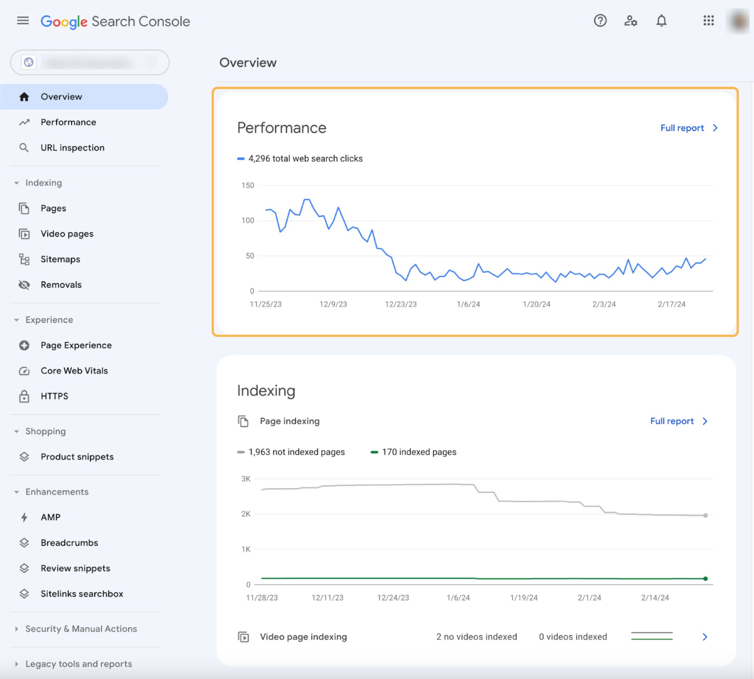This screenshot has height=679, width=754.
Task: Select Performance in the sidebar
Action: point(68,122)
